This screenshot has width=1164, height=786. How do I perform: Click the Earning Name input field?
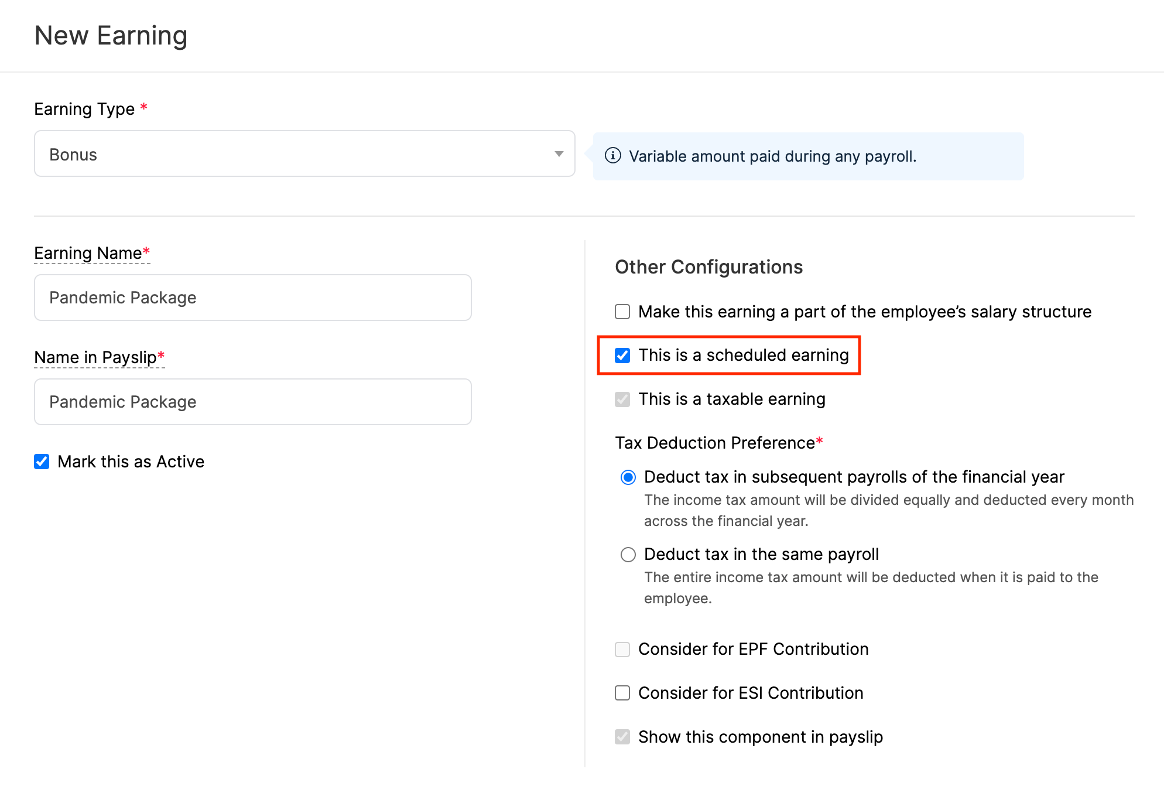click(x=252, y=298)
